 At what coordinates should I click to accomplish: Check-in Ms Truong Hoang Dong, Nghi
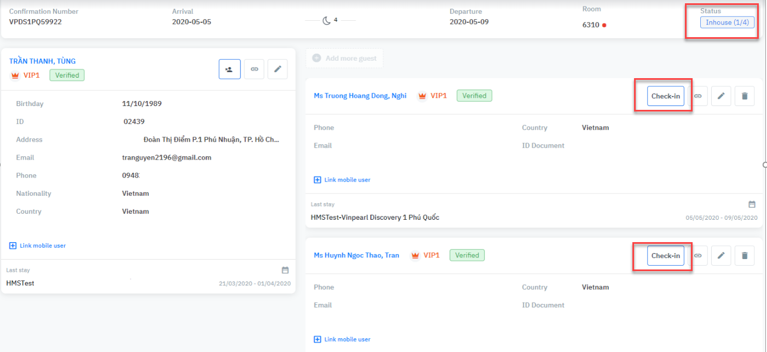point(665,96)
